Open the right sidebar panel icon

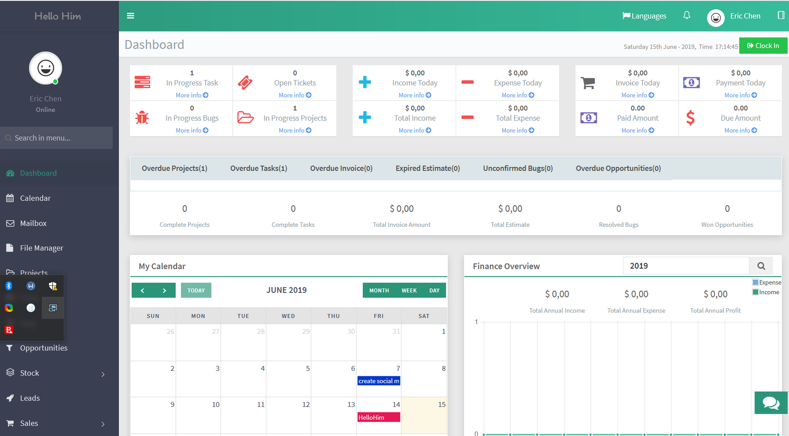click(781, 15)
